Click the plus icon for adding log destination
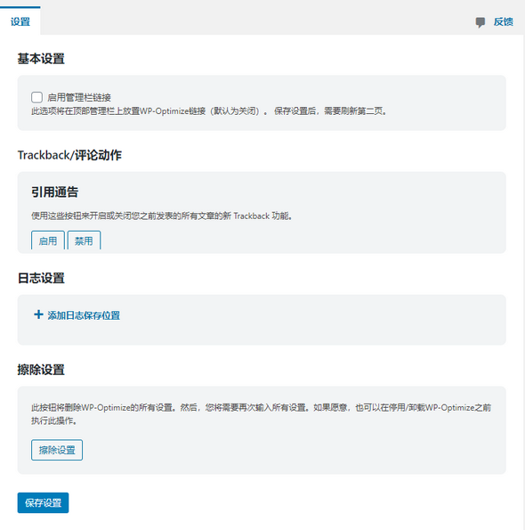 point(38,314)
